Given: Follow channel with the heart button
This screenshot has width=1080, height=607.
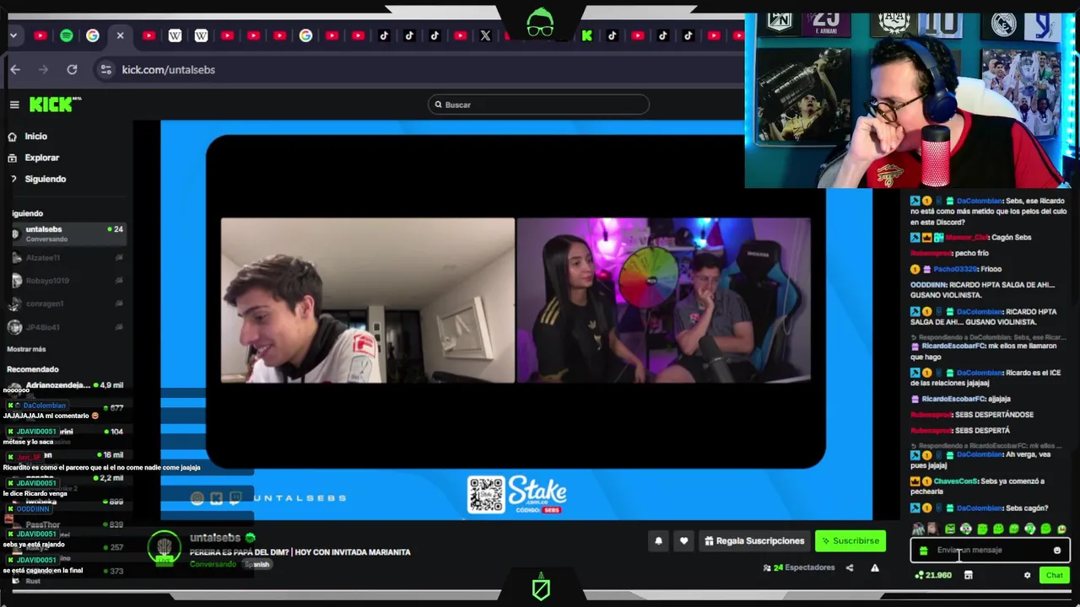Looking at the screenshot, I should (x=684, y=541).
